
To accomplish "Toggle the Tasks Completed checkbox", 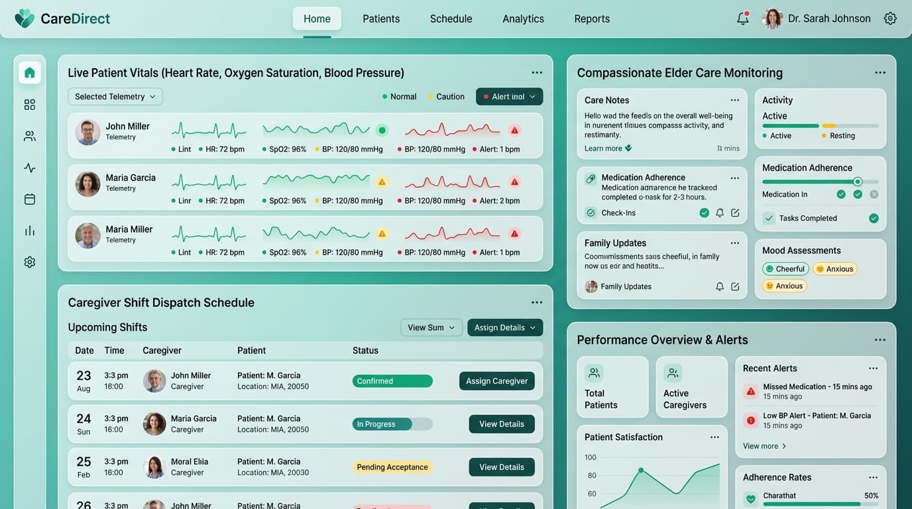I will pyautogui.click(x=769, y=218).
